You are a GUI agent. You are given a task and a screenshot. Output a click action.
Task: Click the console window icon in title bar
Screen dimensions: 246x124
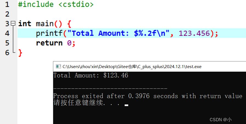point(58,67)
